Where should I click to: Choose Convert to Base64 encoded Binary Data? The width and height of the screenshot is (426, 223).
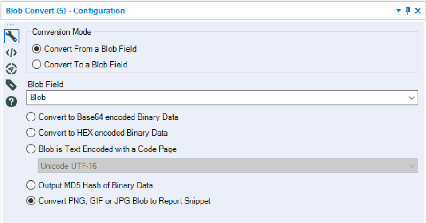pyautogui.click(x=31, y=117)
